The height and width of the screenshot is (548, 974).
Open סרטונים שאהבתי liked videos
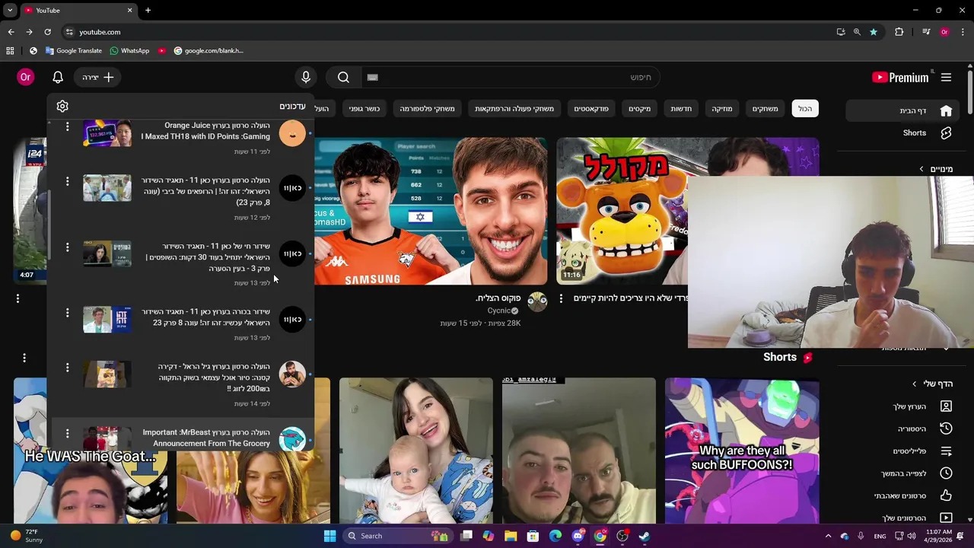coord(901,495)
